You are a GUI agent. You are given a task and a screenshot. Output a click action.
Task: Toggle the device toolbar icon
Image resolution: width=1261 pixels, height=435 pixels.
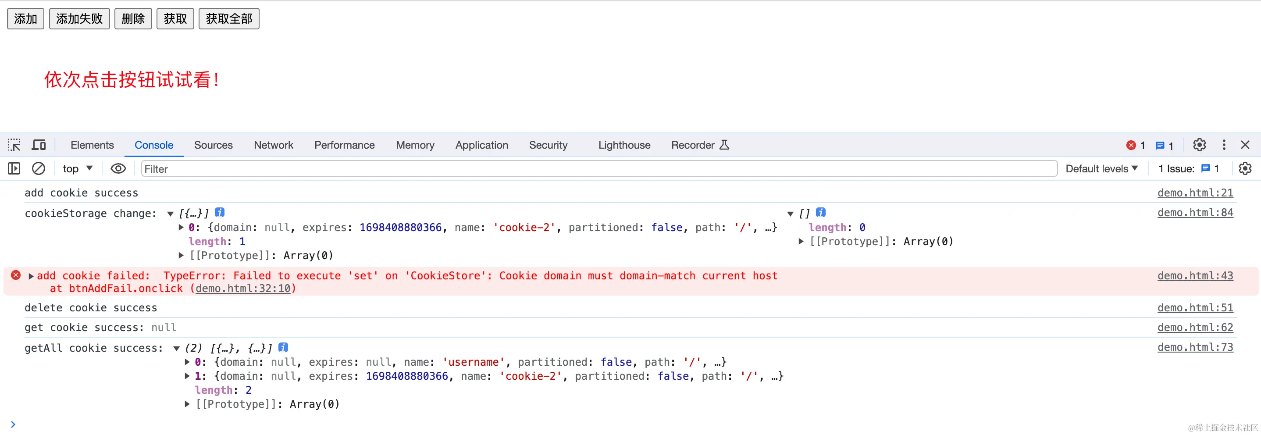pyautogui.click(x=39, y=145)
